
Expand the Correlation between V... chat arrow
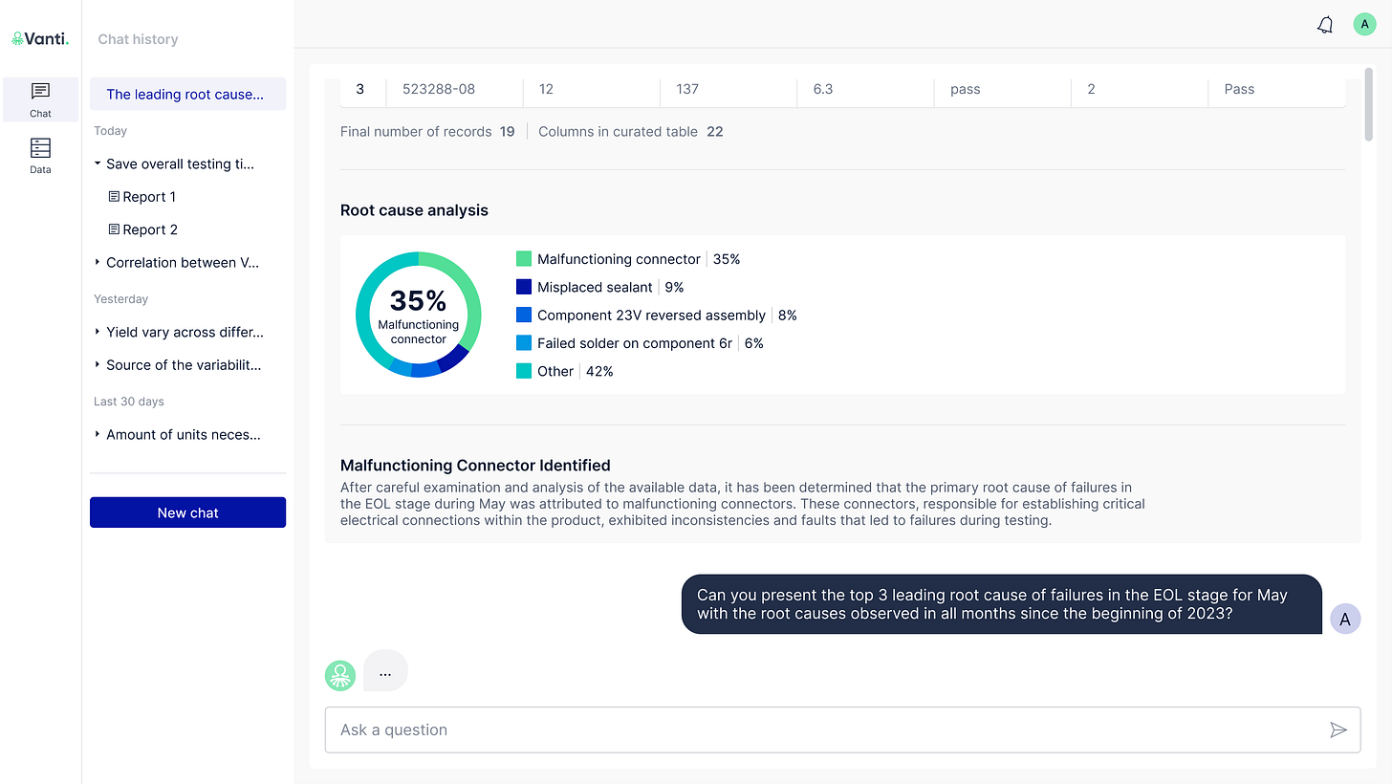[x=98, y=262]
